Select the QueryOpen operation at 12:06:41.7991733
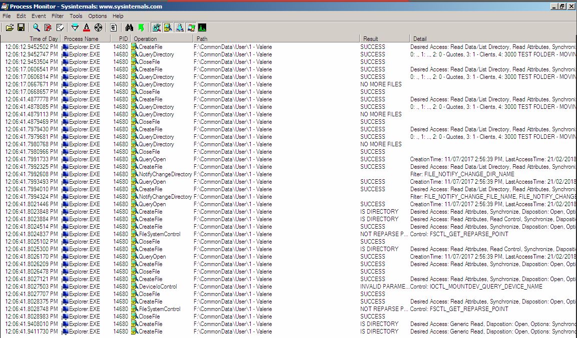This screenshot has height=338, width=577. [152, 159]
